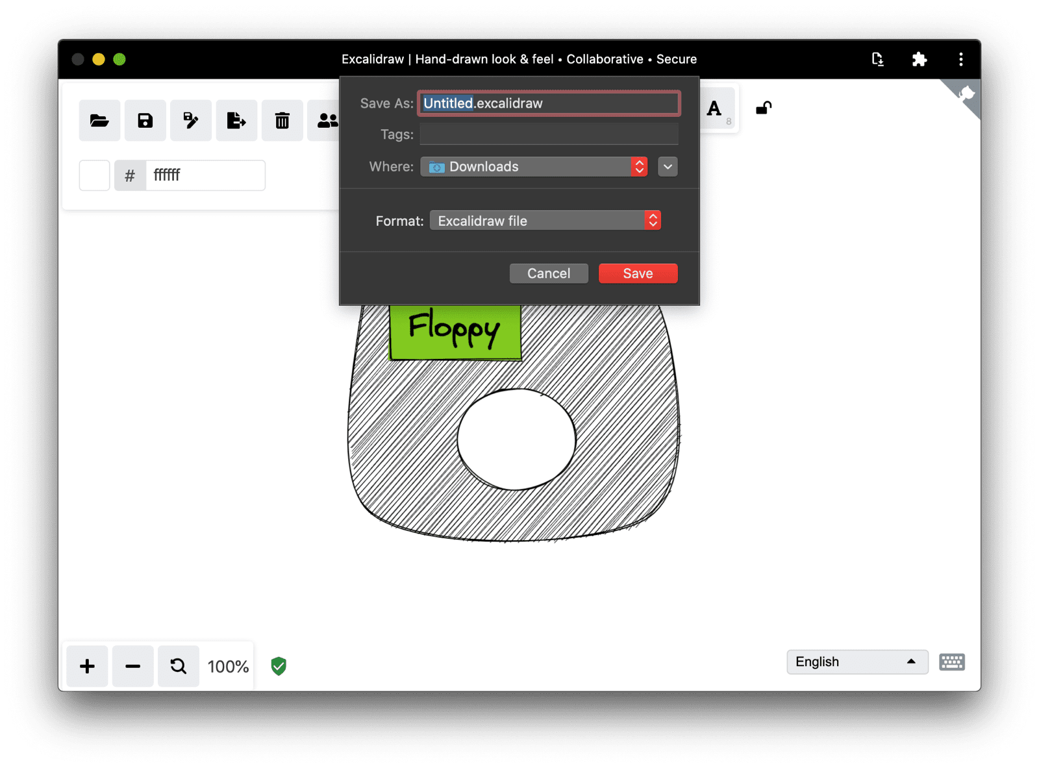The width and height of the screenshot is (1039, 768).
Task: Reset the zoom with the magnifier icon
Action: click(178, 665)
